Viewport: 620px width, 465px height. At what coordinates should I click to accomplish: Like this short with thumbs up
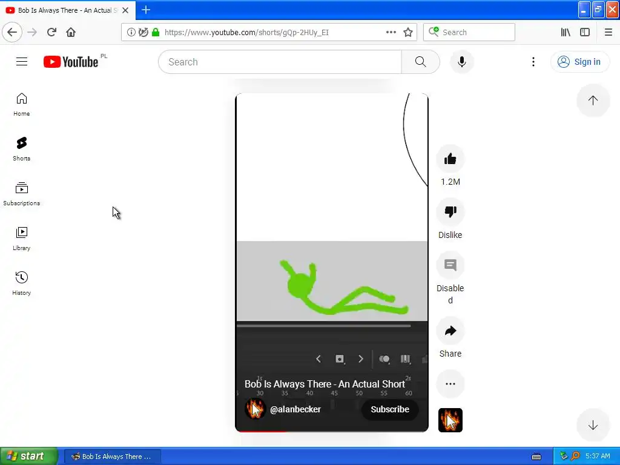[450, 159]
